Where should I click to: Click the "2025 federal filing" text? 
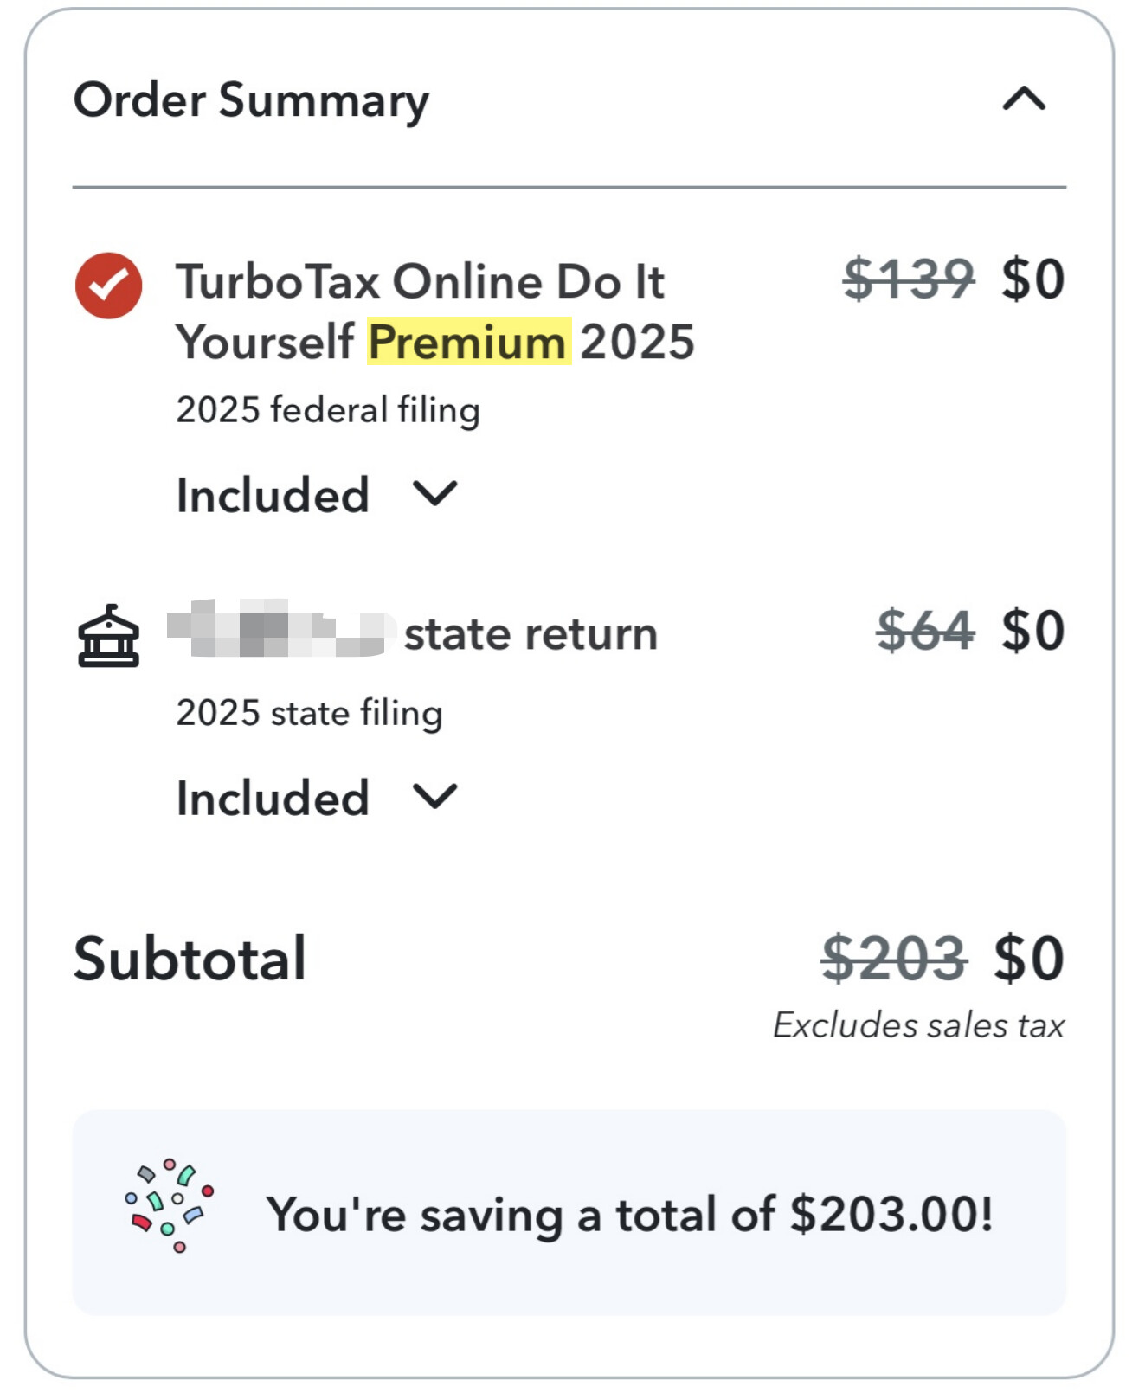328,410
